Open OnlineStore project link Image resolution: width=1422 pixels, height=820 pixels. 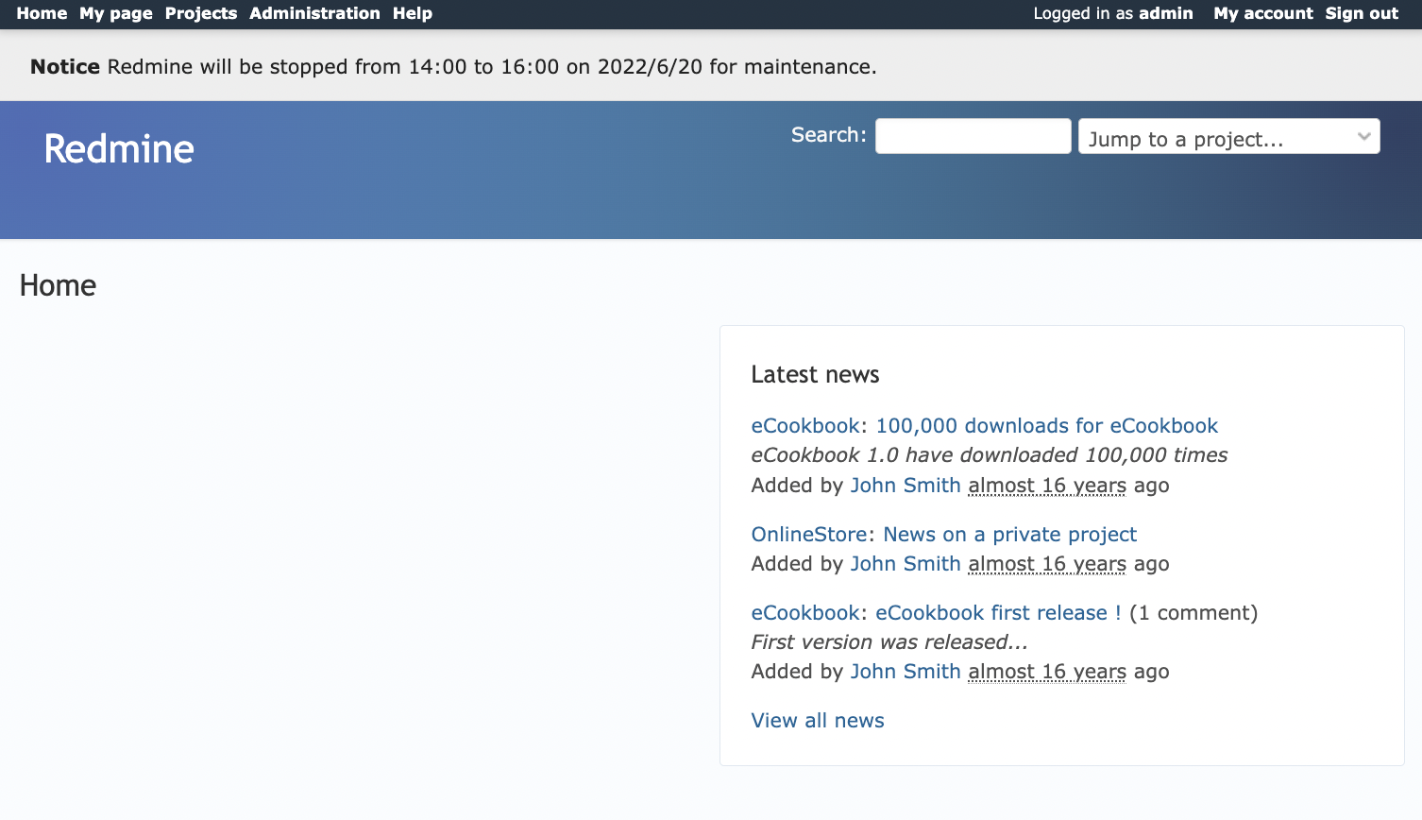point(809,535)
